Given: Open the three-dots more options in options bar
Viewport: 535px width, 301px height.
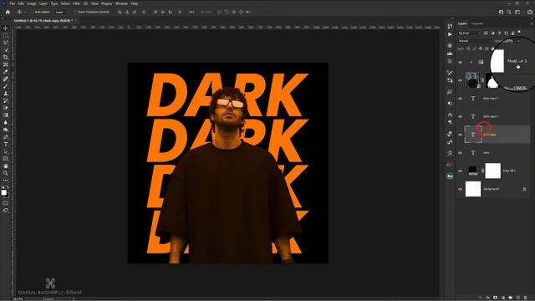Looking at the screenshot, I should (191, 12).
